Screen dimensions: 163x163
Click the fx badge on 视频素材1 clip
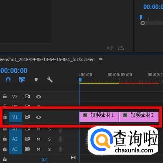tap(85, 115)
